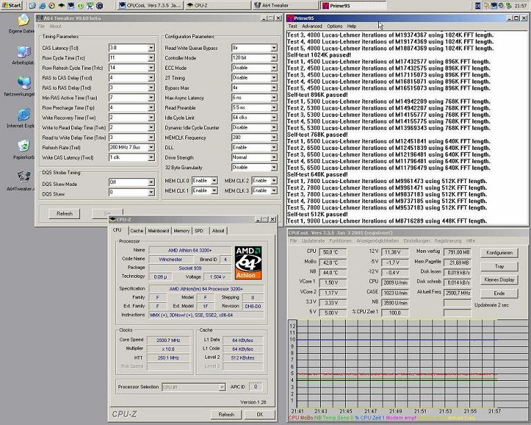
Task: Switch to CPUCool taskbar button
Action: point(150,5)
